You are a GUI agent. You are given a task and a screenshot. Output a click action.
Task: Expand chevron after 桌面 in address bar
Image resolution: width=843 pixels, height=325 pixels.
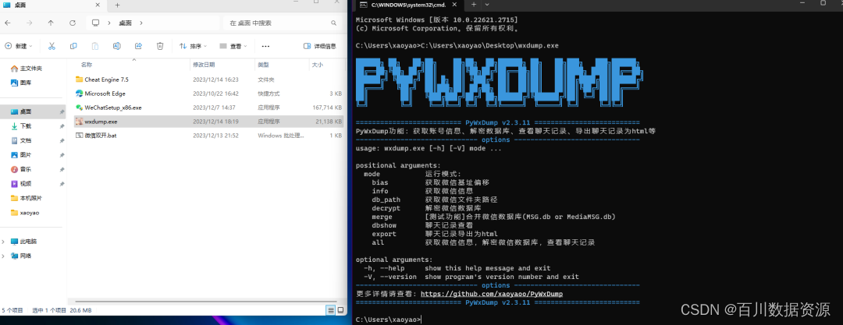point(140,23)
